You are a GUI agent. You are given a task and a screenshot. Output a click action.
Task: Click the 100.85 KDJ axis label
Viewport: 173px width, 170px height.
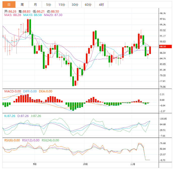click(163, 119)
